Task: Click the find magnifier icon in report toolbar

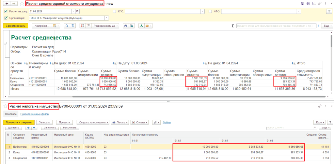Action: (x=67, y=26)
